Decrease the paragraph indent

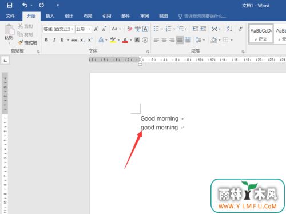point(195,29)
